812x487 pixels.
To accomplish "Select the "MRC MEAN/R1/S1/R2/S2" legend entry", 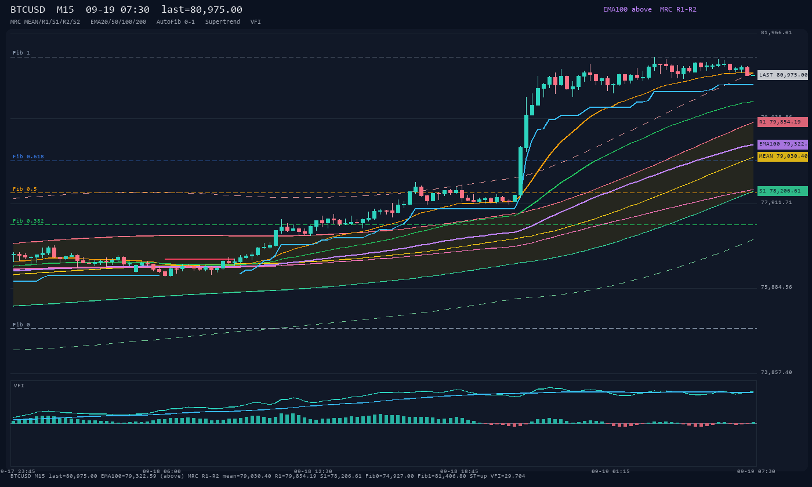I will click(45, 22).
